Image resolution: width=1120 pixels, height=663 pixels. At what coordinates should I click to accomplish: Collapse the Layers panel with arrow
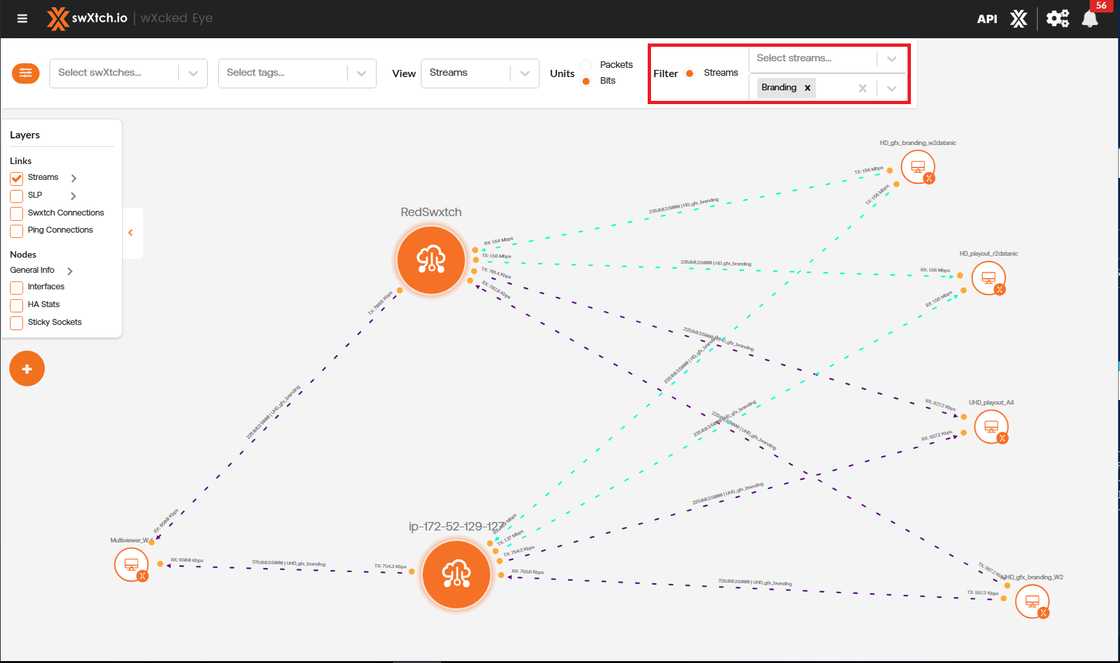(x=131, y=233)
